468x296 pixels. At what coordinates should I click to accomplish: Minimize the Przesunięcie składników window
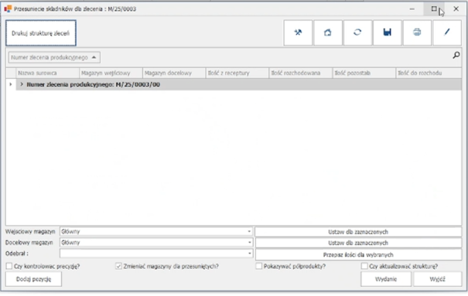(412, 9)
